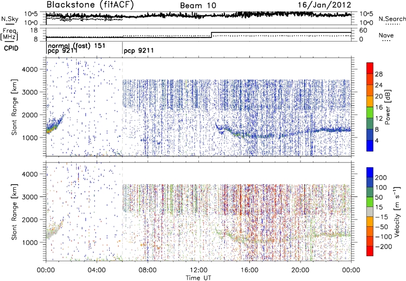The height and width of the screenshot is (281, 406).
Task: Click the '18' frequency axis value
Action: pos(34,30)
